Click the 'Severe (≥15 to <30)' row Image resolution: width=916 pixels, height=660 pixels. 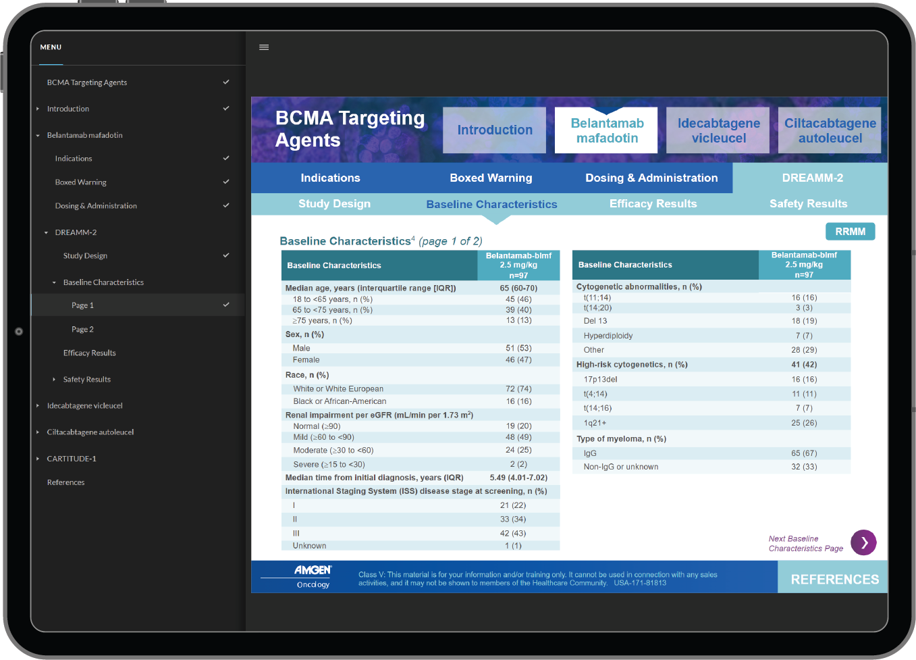tap(421, 464)
